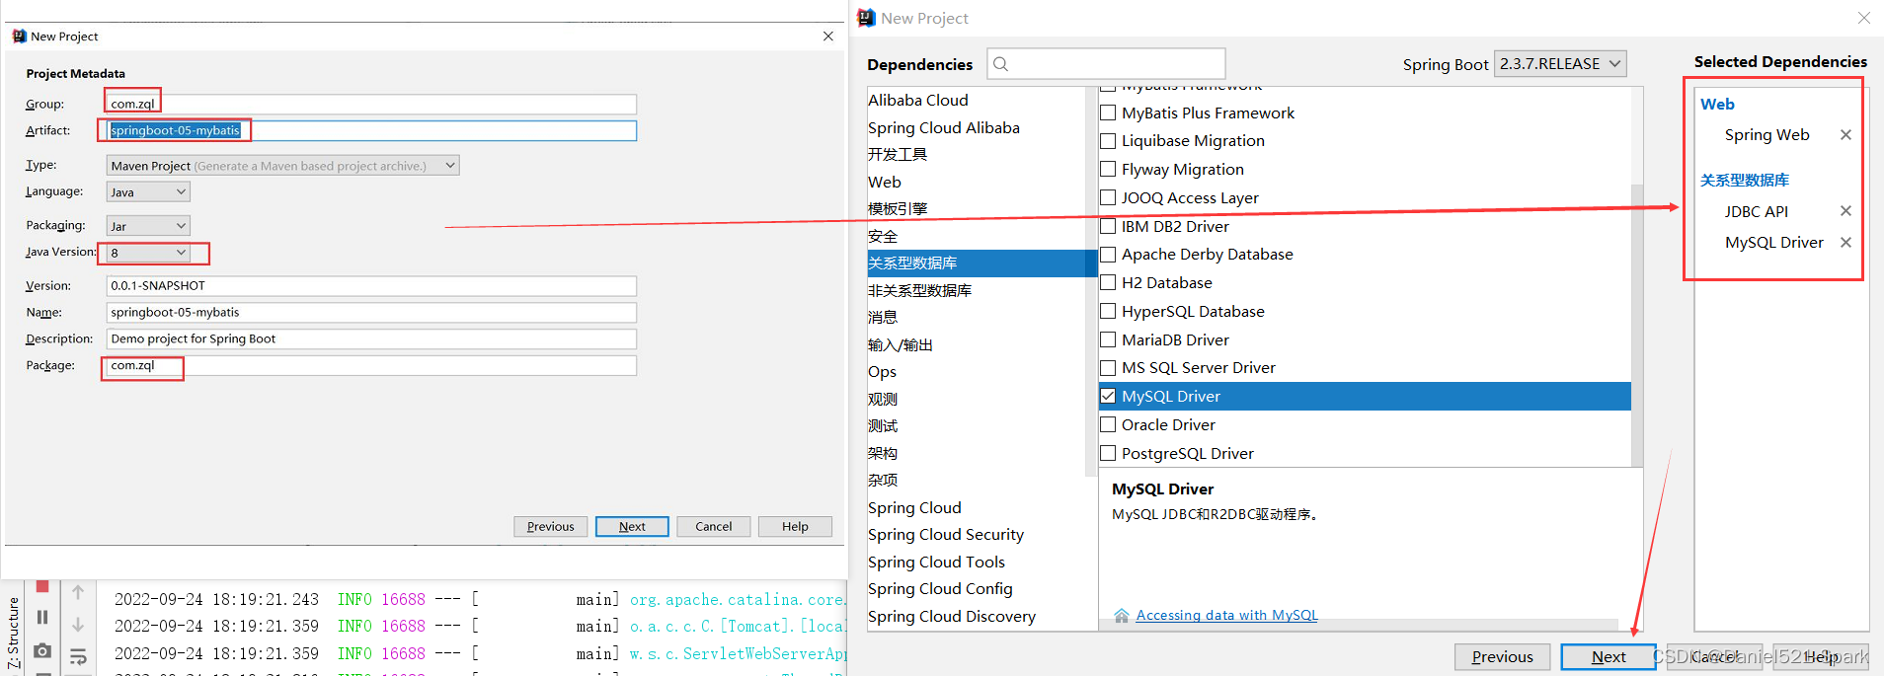Select 开发工具 category
Viewport: 1884px width, 676px height.
(897, 154)
